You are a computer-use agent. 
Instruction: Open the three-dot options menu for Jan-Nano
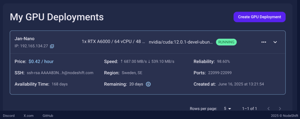264,42
